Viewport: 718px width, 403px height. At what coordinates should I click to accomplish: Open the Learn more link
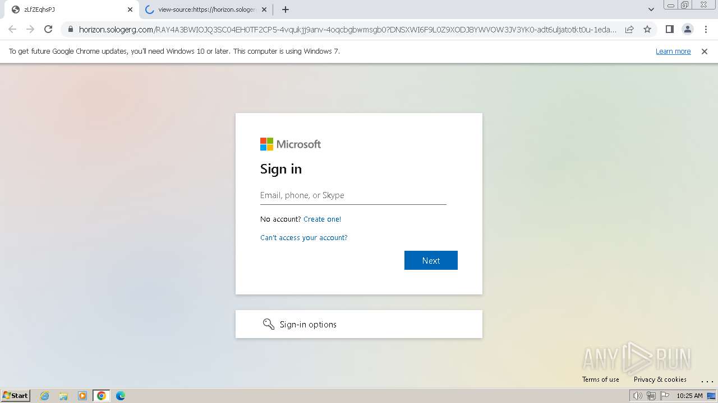pos(673,51)
